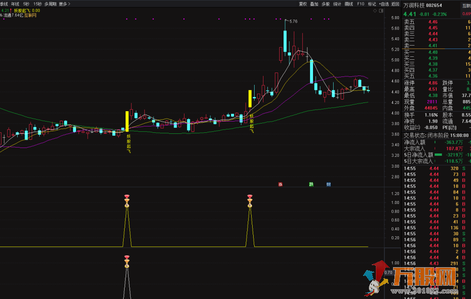Toggle 复权 price adjustment
This screenshot has width=471, height=299.
click(x=303, y=3)
